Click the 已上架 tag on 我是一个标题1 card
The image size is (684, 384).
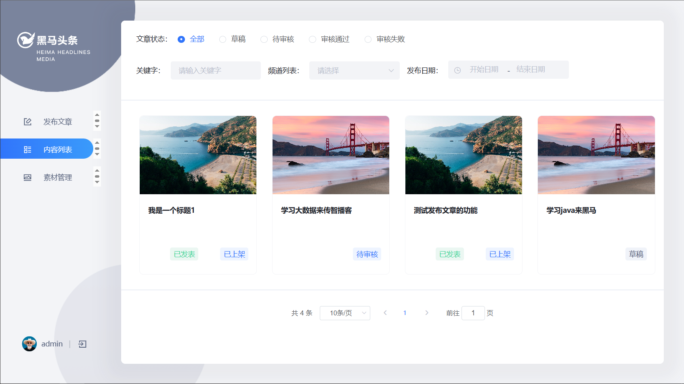point(234,254)
